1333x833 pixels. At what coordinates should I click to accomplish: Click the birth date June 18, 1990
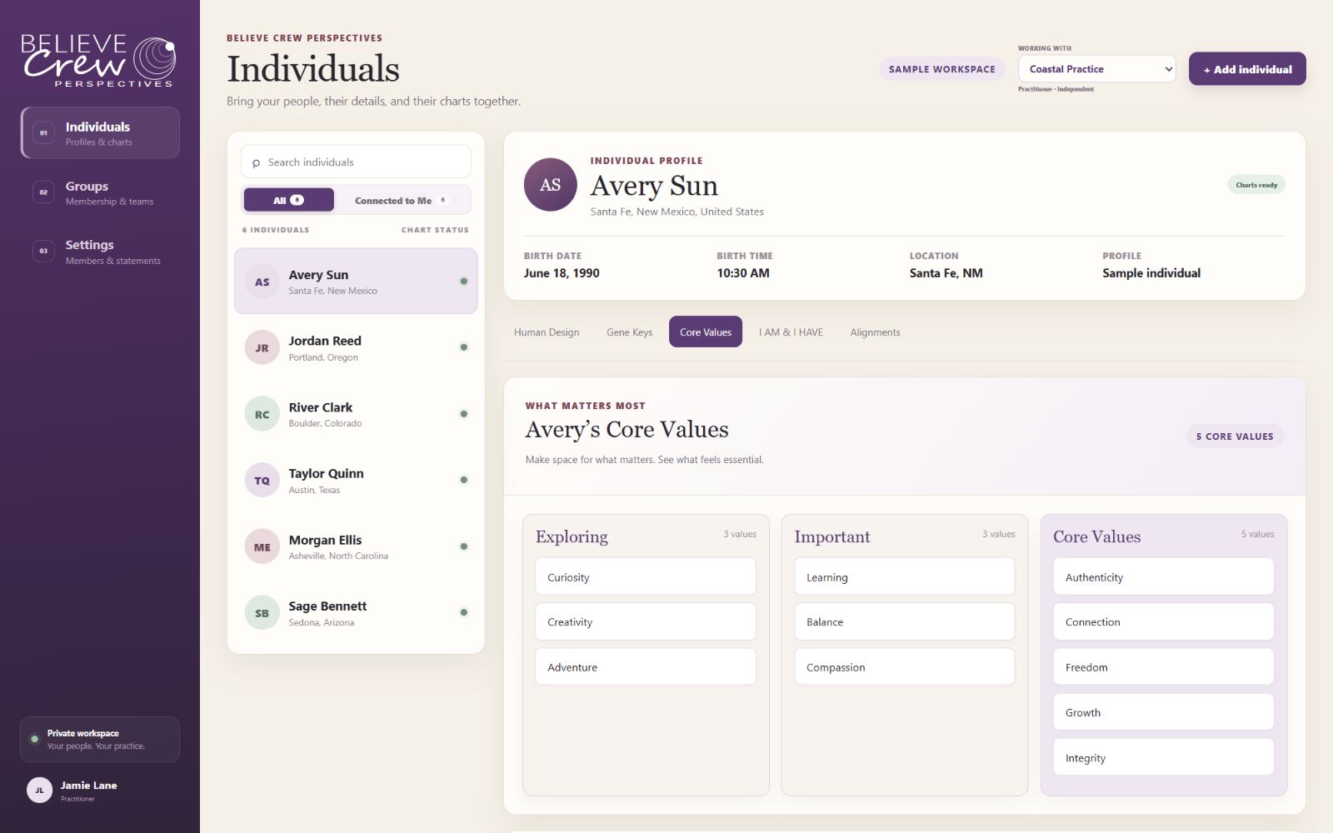(562, 273)
